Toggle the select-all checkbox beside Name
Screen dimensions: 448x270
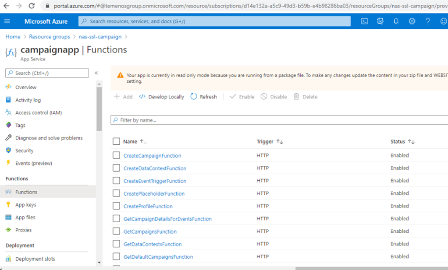[x=116, y=141]
